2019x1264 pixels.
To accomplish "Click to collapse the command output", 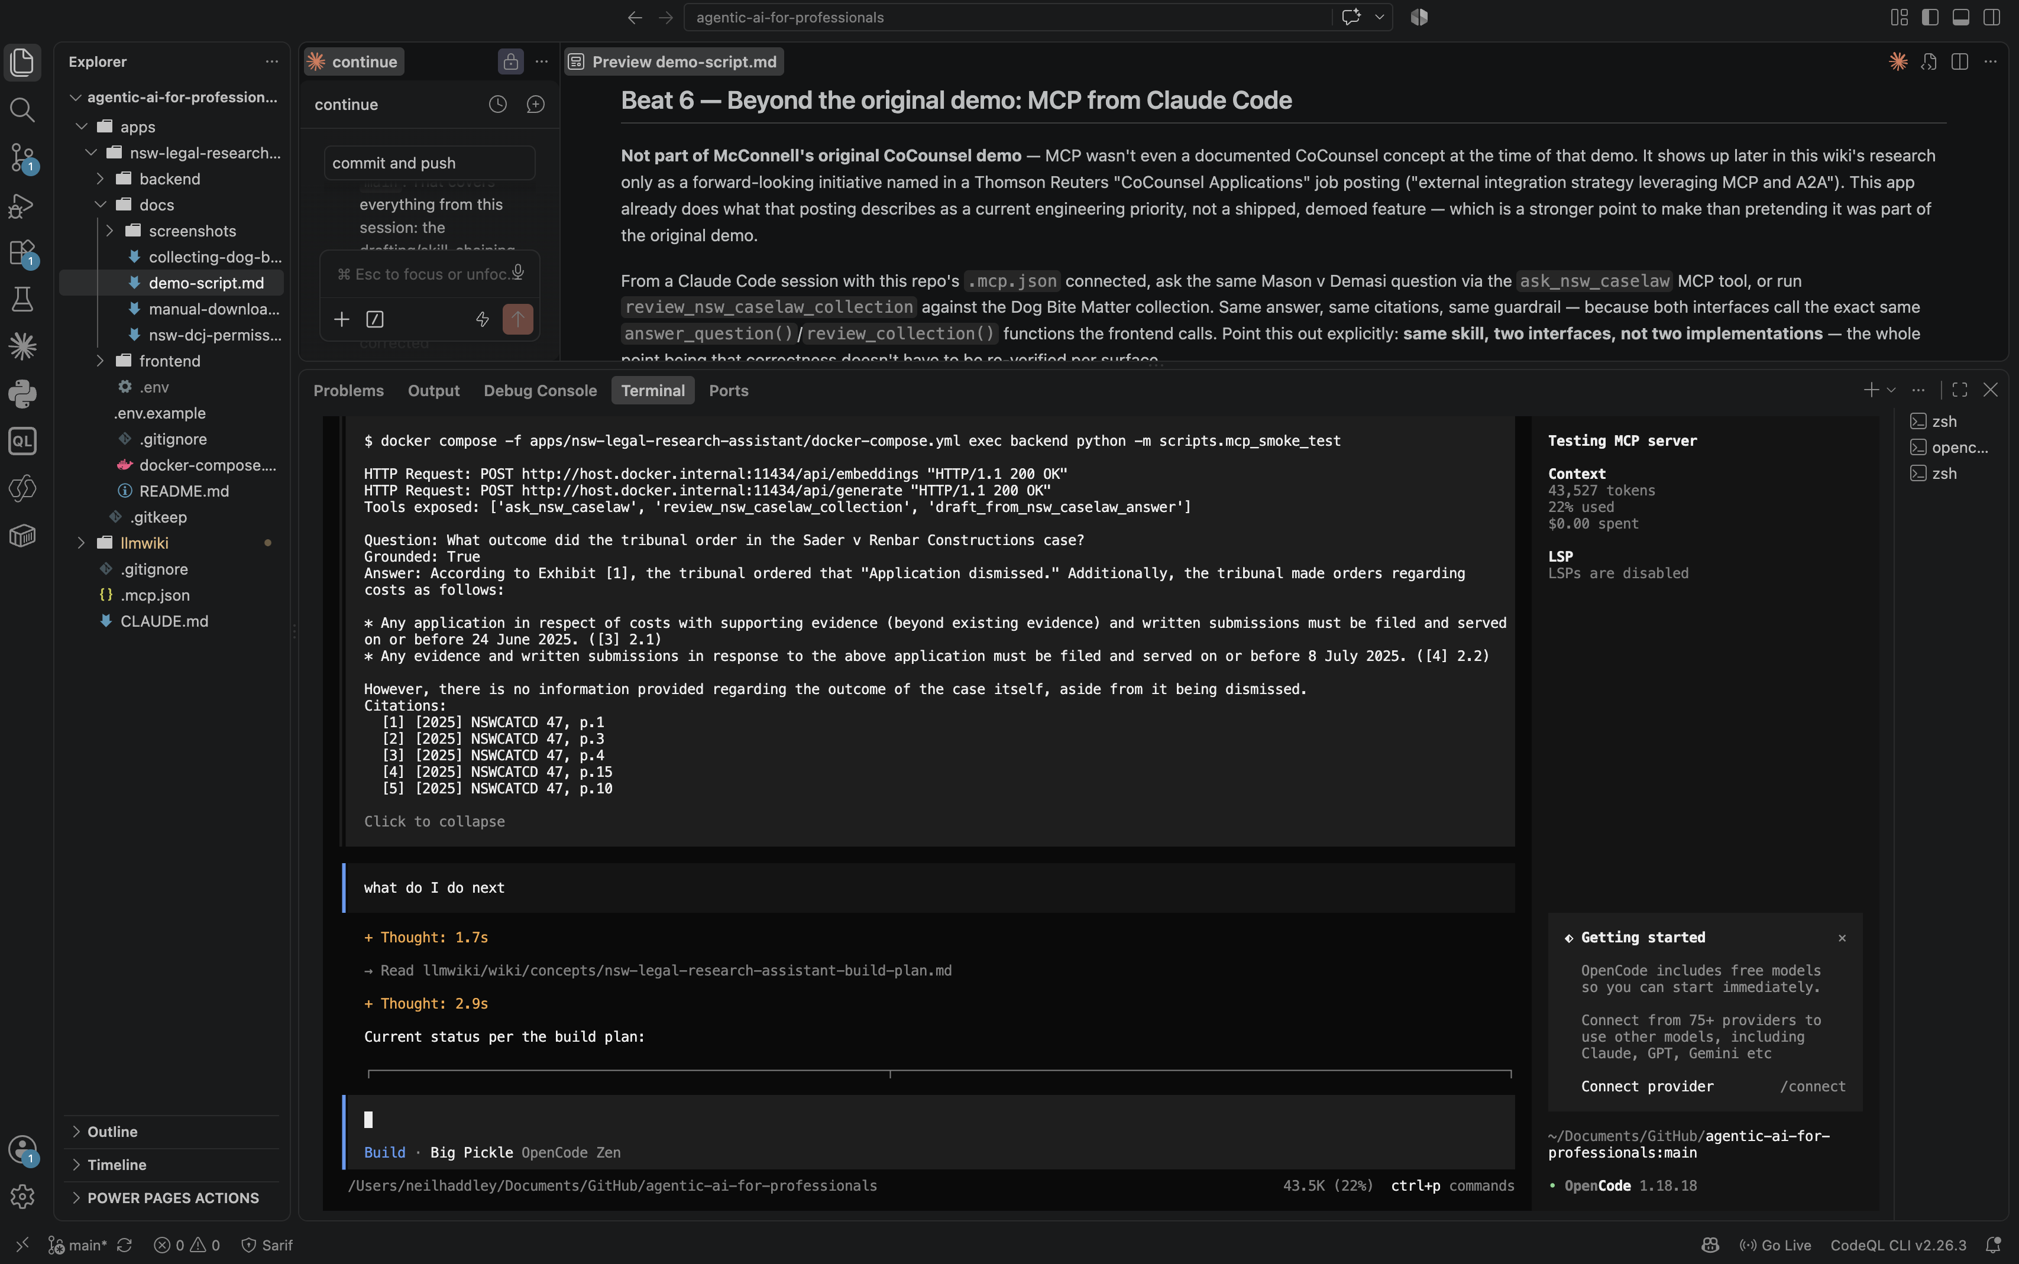I will [435, 822].
